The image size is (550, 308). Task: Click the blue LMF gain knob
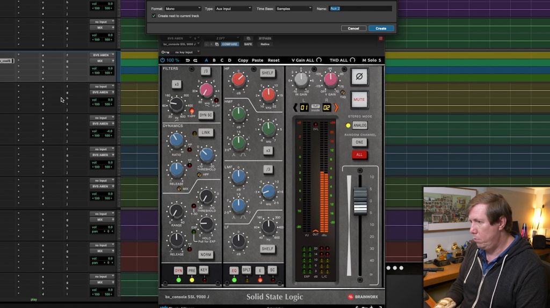point(238,177)
